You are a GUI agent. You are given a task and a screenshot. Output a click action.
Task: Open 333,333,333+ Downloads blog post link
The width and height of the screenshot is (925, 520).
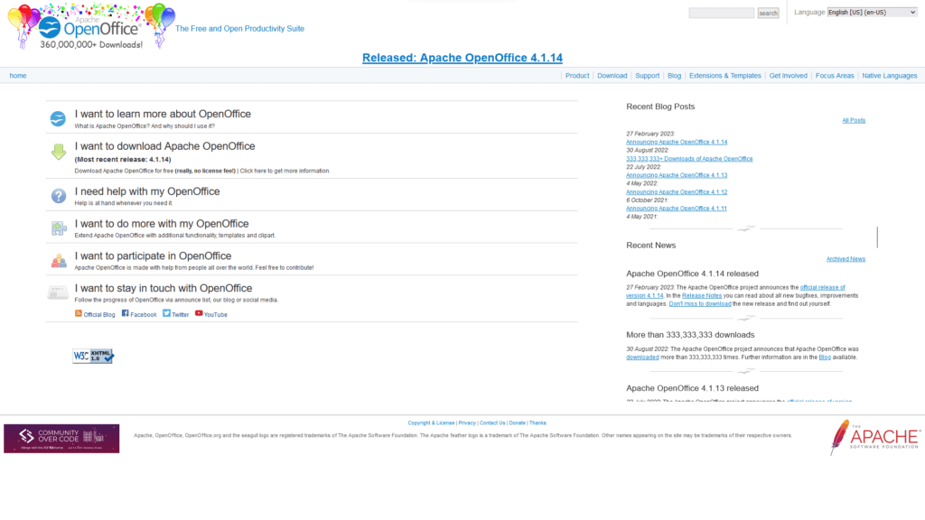689,159
